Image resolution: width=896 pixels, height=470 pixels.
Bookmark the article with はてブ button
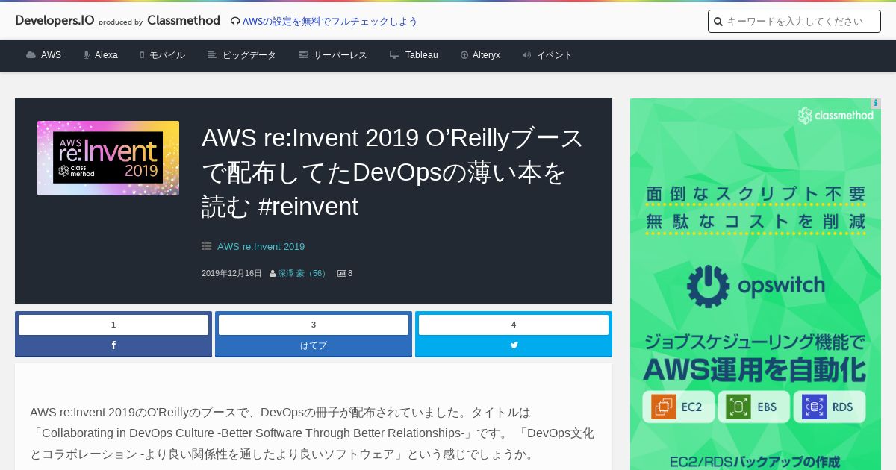pyautogui.click(x=314, y=345)
